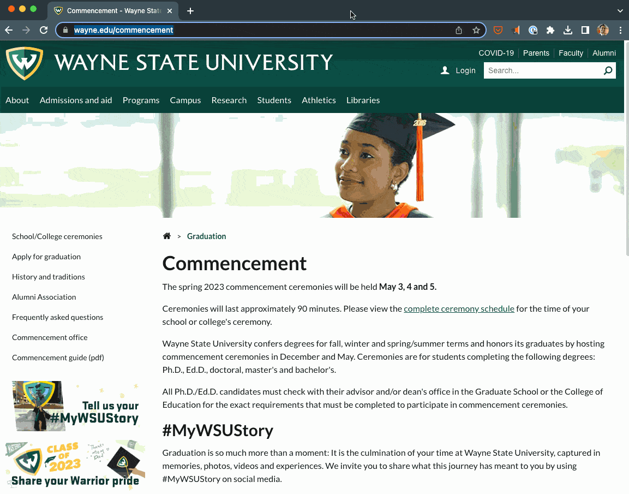Click into the Search input field
The height and width of the screenshot is (494, 629).
tap(542, 70)
